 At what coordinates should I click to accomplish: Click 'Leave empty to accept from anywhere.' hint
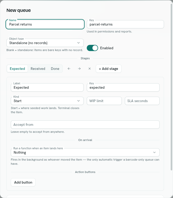pos(38,132)
